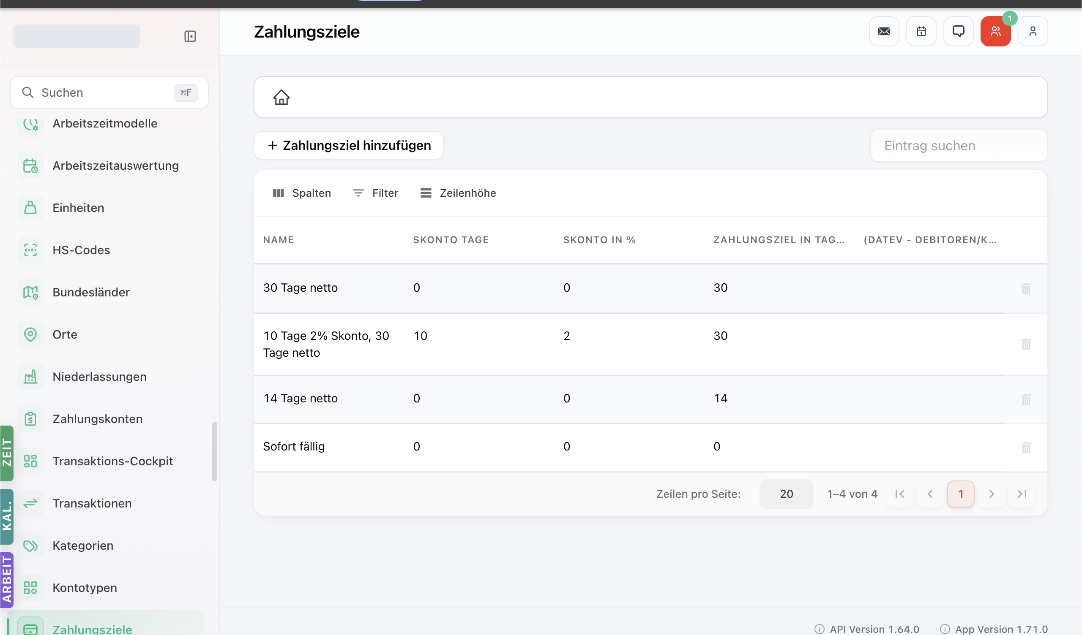This screenshot has width=1082, height=635.
Task: Click the Einheiten weight icon
Action: click(x=30, y=208)
